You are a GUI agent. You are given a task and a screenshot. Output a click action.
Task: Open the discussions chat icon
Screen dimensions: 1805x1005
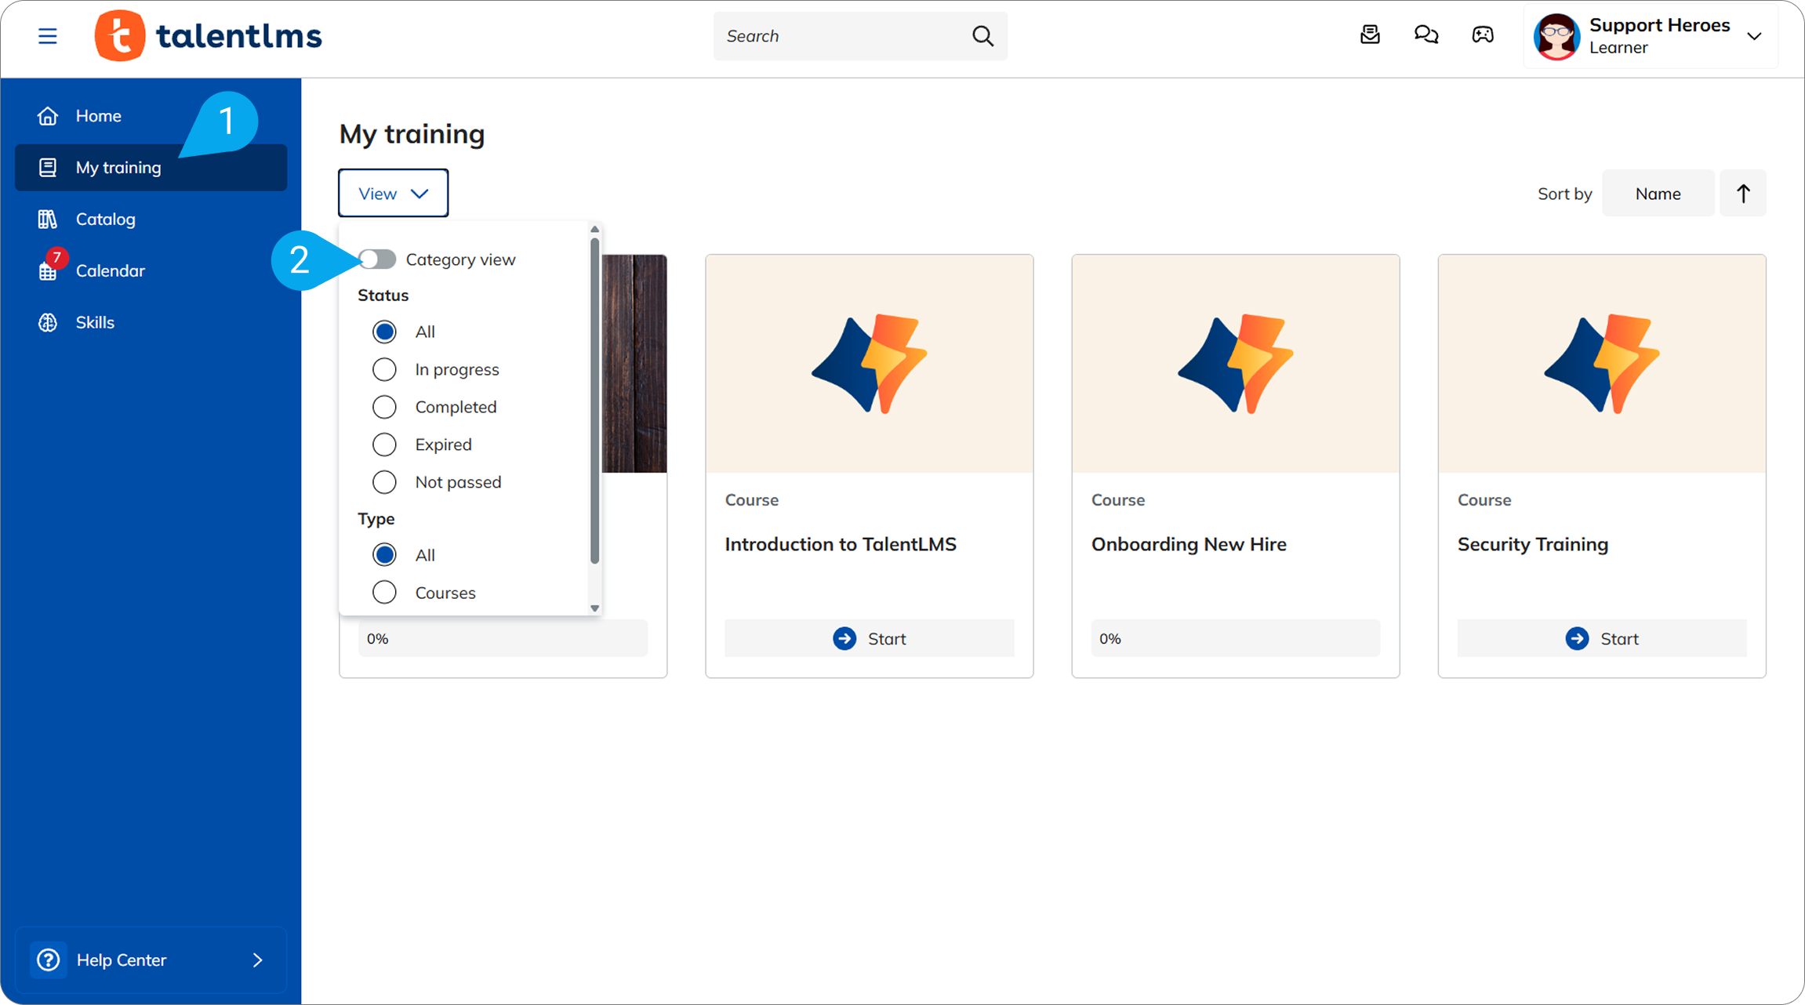1425,35
